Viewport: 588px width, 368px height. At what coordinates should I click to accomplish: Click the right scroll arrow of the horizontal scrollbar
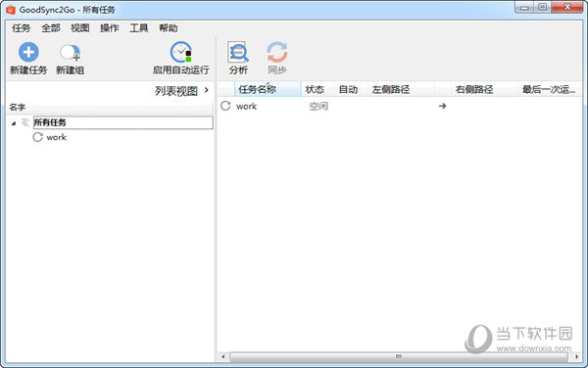(x=576, y=357)
